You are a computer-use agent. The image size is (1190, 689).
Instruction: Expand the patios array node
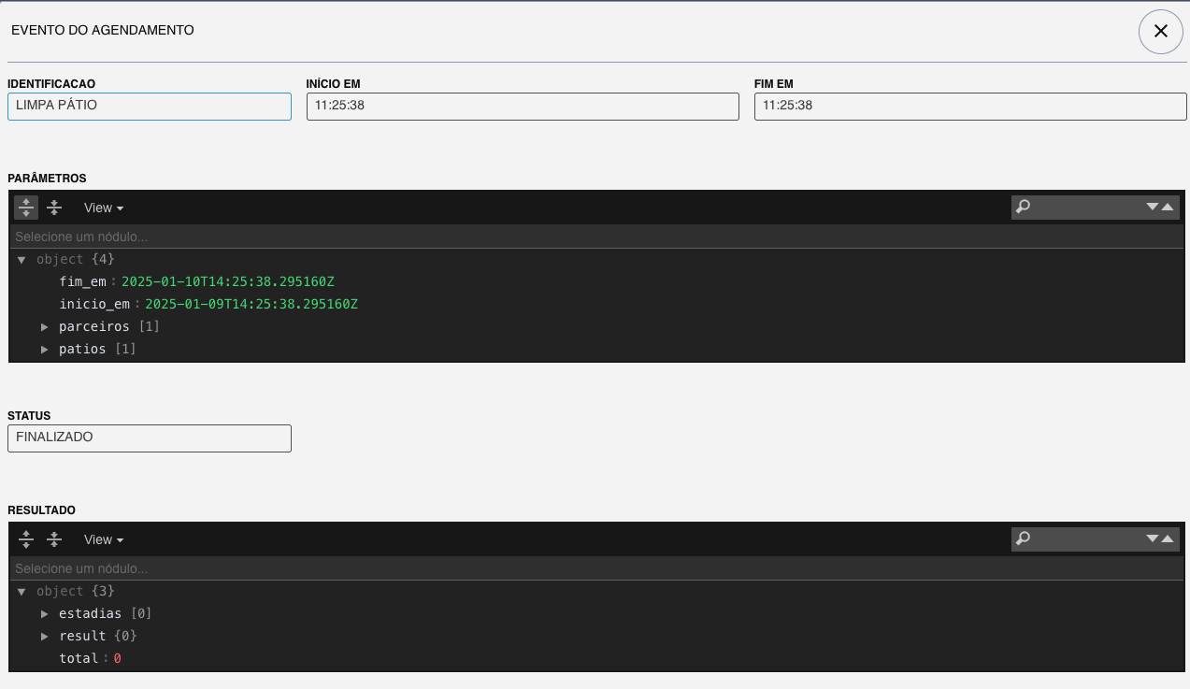coord(44,350)
